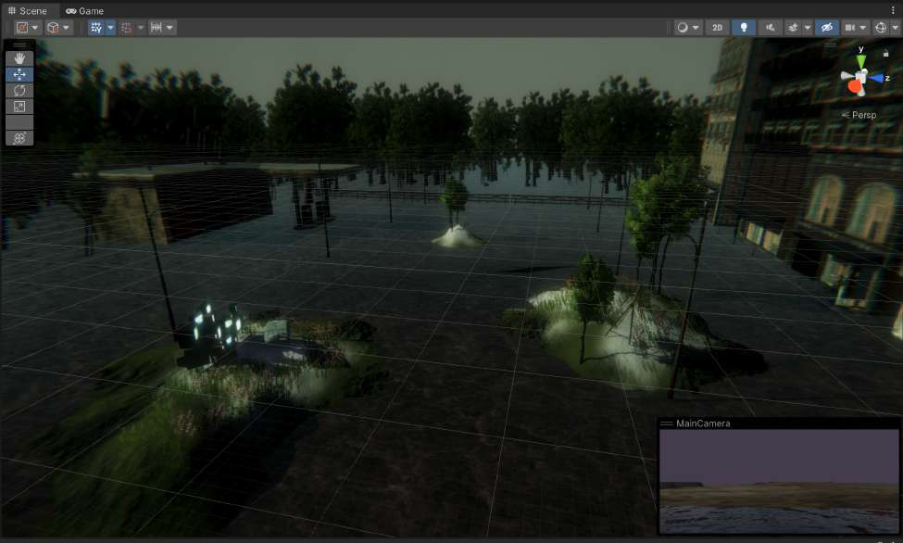This screenshot has width=903, height=543.
Task: Click the MainCamera preview overlay title
Action: pyautogui.click(x=703, y=423)
